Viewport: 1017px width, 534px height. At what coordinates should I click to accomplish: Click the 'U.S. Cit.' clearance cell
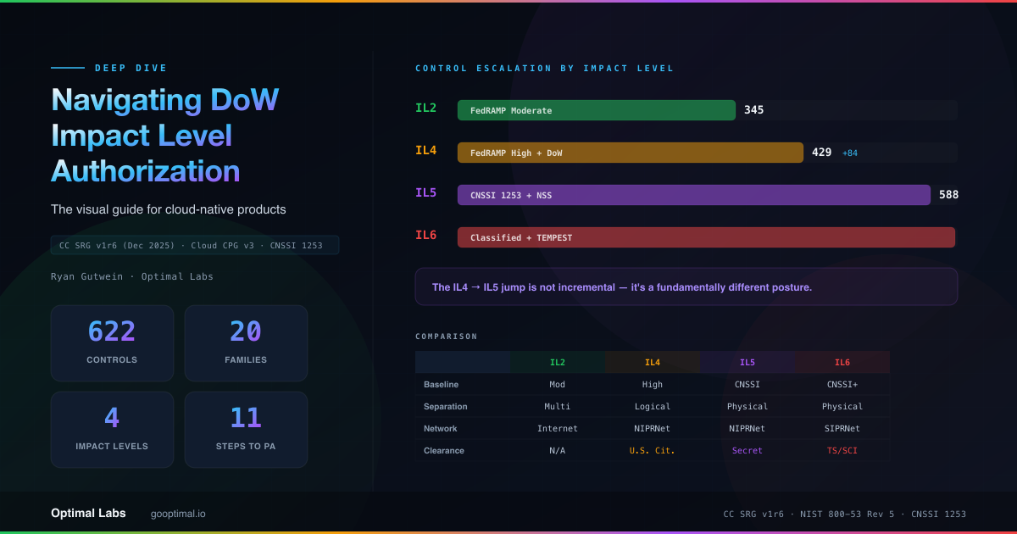653,451
